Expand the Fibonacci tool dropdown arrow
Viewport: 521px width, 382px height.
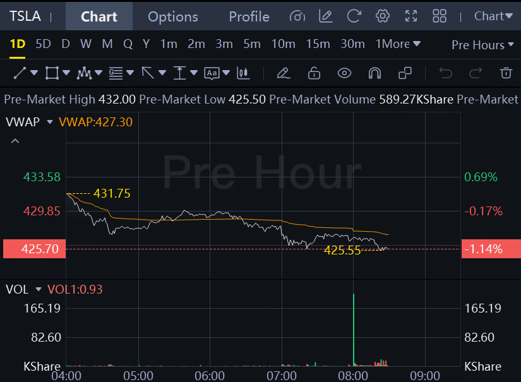[x=130, y=73]
